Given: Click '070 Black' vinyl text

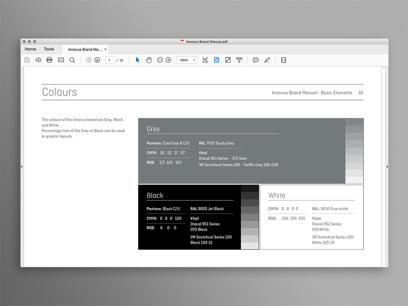Looking at the screenshot, I should (199, 229).
